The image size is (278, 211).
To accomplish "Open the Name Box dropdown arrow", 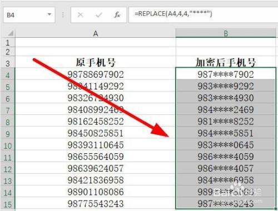I will click(x=49, y=14).
